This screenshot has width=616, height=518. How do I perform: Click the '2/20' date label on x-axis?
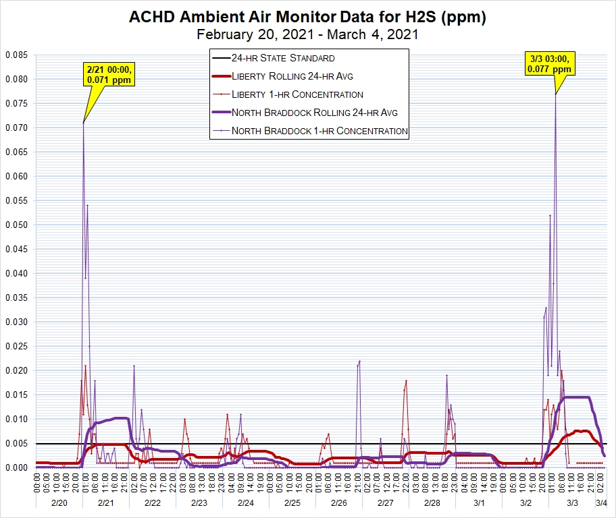[59, 503]
